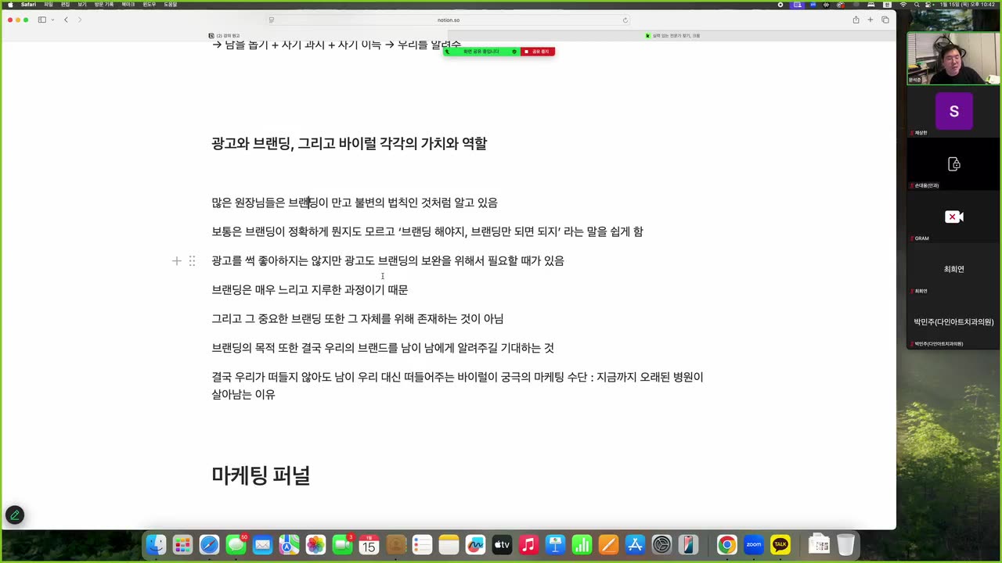Open the 북마크 menu
1002x563 pixels.
point(128,5)
